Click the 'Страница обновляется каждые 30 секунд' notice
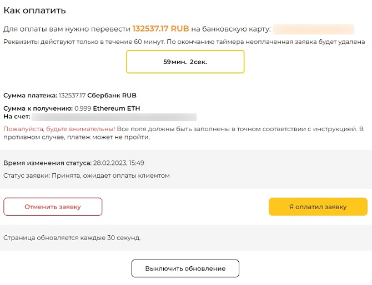This screenshot has width=372, height=285. point(72,238)
